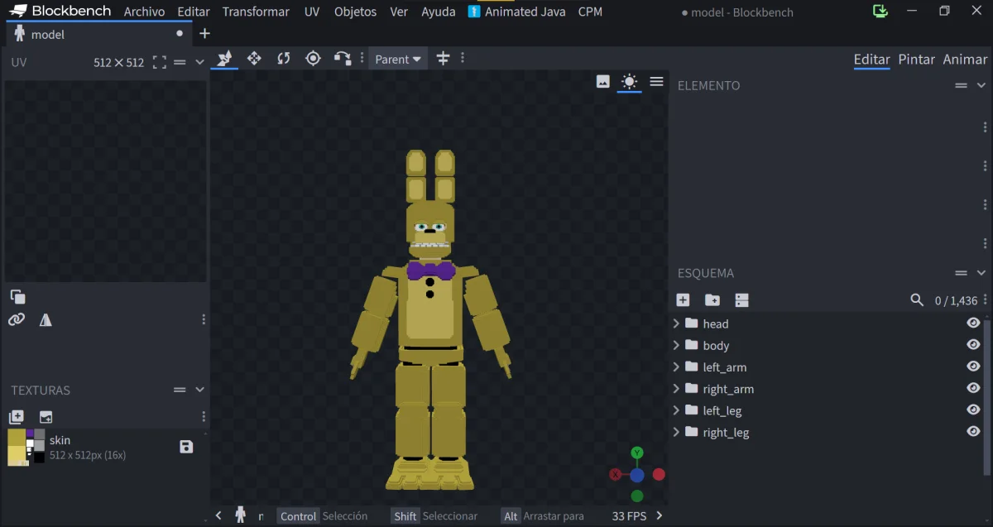Open the Editar menu
The height and width of the screenshot is (527, 993).
(x=194, y=12)
